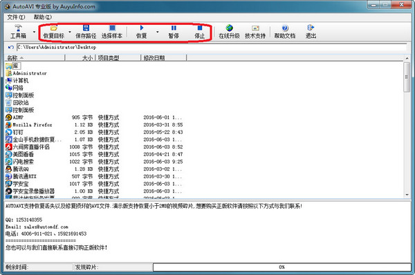This screenshot has width=415, height=275.
Task: Select the 腾讯QQ shortcut row
Action: coord(94,169)
